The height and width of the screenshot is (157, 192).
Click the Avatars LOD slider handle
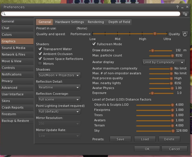point(172,121)
